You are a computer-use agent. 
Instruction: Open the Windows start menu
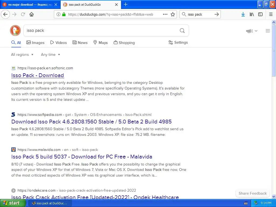13,203
